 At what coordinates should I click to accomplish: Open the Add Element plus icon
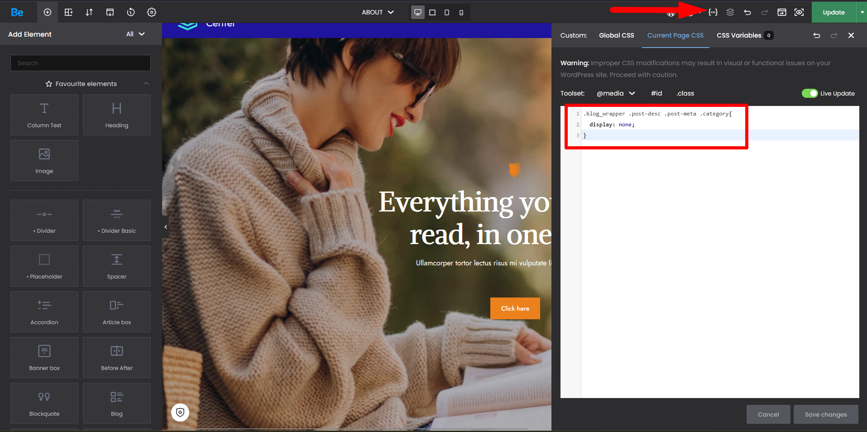pyautogui.click(x=48, y=12)
